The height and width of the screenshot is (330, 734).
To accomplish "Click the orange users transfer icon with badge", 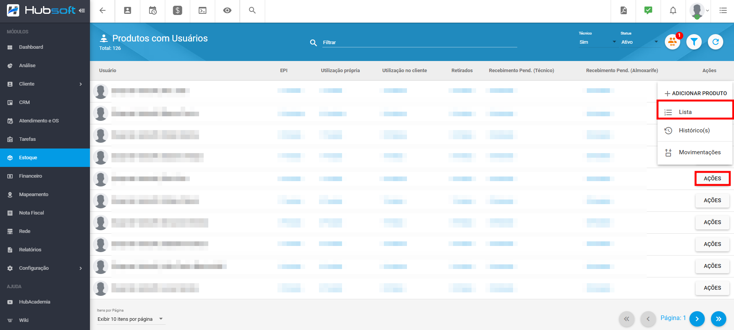I will (673, 42).
